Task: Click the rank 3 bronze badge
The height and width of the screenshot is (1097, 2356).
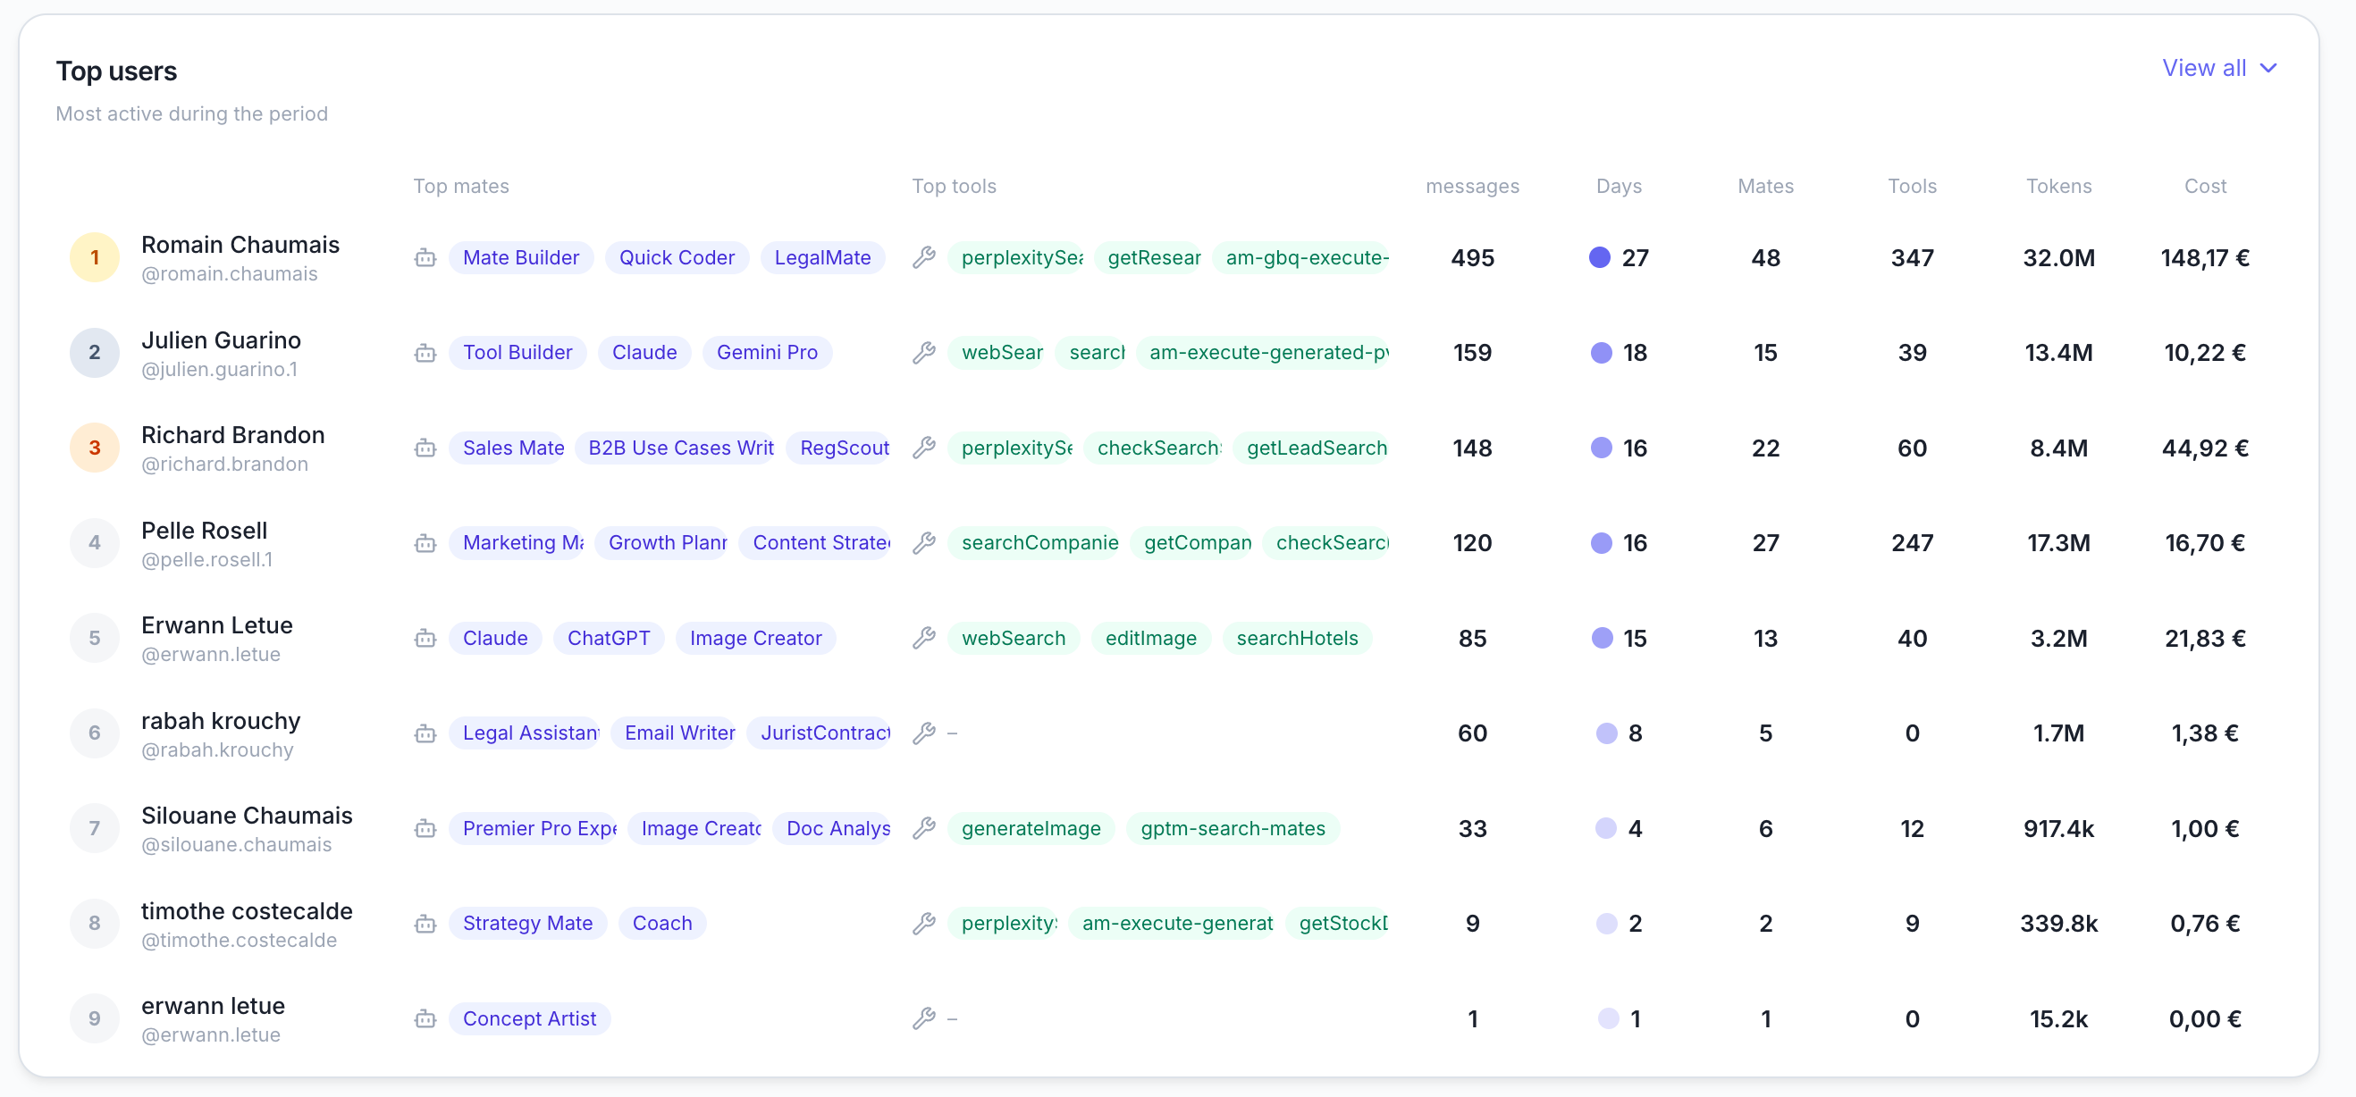Action: coord(94,448)
